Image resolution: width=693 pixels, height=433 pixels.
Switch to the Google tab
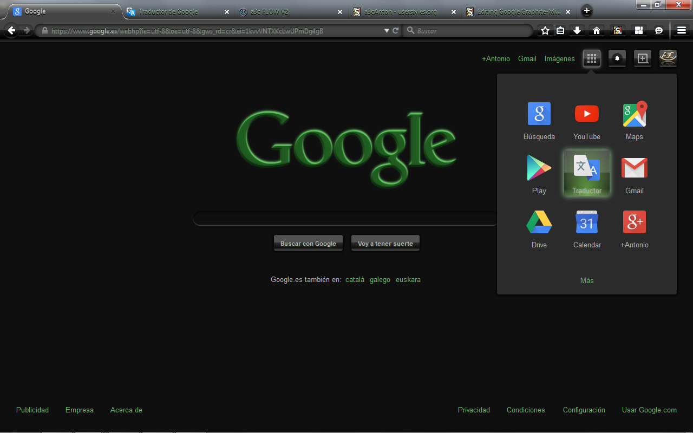click(x=64, y=11)
